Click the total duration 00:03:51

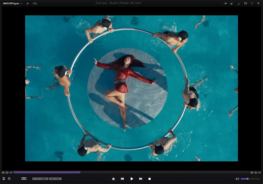(256, 172)
